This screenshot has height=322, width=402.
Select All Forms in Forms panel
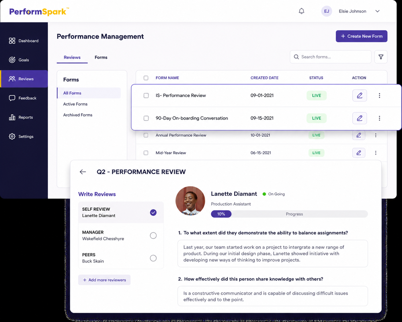tap(89, 93)
